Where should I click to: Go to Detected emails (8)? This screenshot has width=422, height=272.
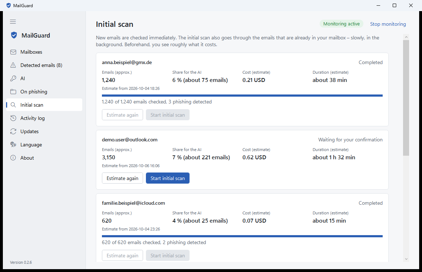click(44, 65)
